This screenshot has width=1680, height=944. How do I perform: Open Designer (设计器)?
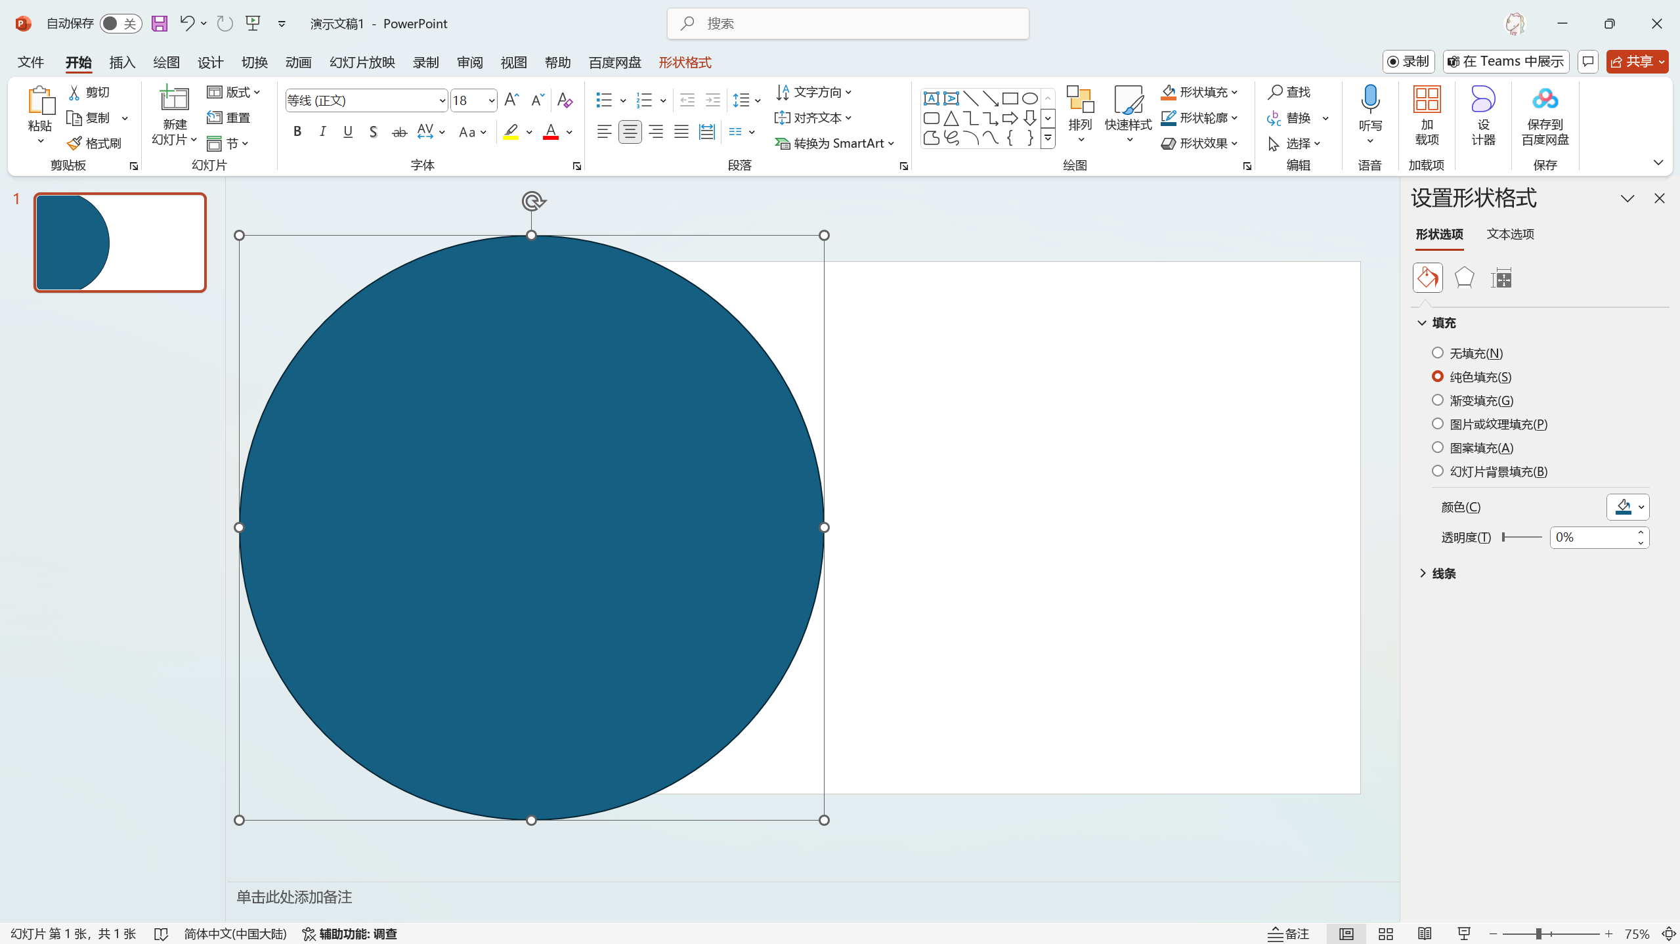click(x=1483, y=116)
